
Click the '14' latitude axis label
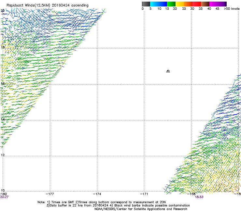[x=3, y=119]
